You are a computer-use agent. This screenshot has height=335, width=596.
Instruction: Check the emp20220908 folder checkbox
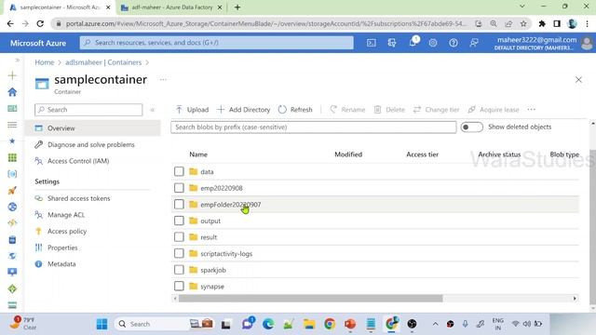(179, 188)
